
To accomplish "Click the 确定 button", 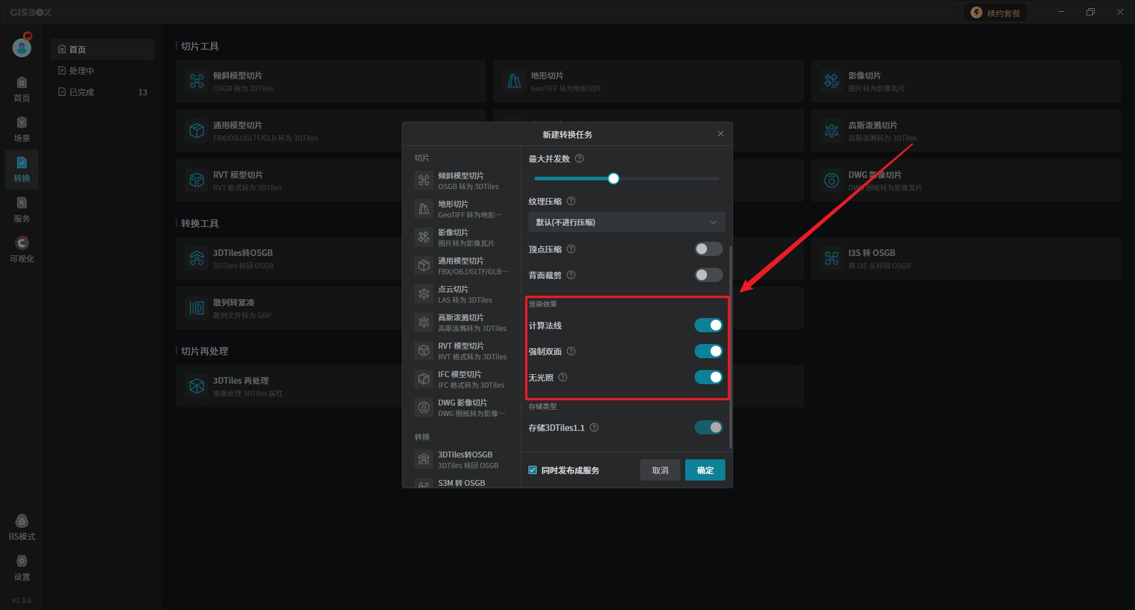I will (705, 471).
